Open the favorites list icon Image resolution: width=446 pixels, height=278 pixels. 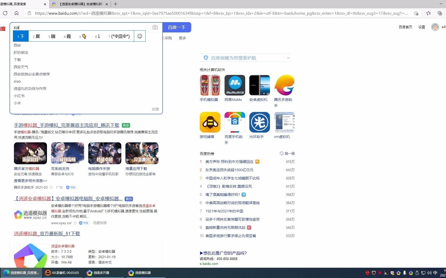[428, 13]
